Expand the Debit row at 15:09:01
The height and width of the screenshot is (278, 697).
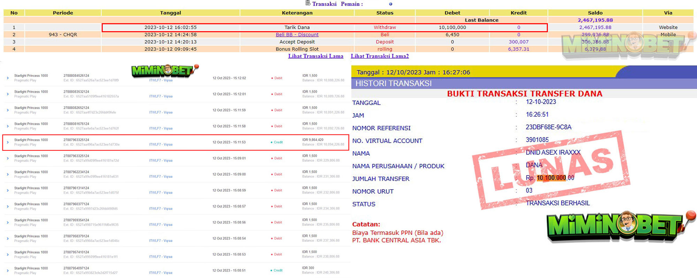pos(8,158)
